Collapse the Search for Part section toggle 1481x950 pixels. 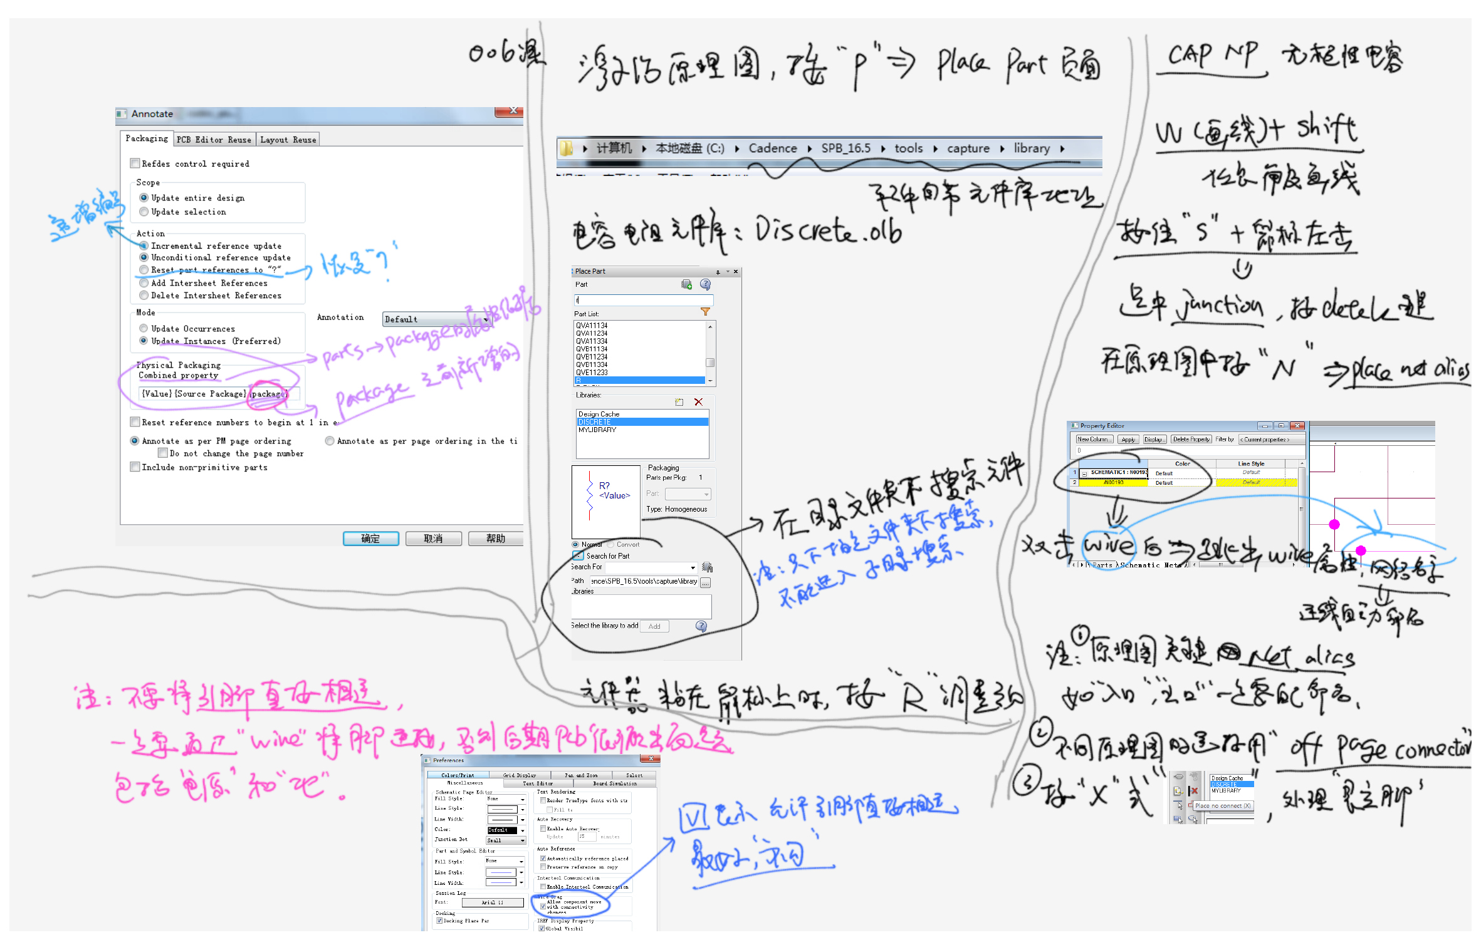coord(578,556)
